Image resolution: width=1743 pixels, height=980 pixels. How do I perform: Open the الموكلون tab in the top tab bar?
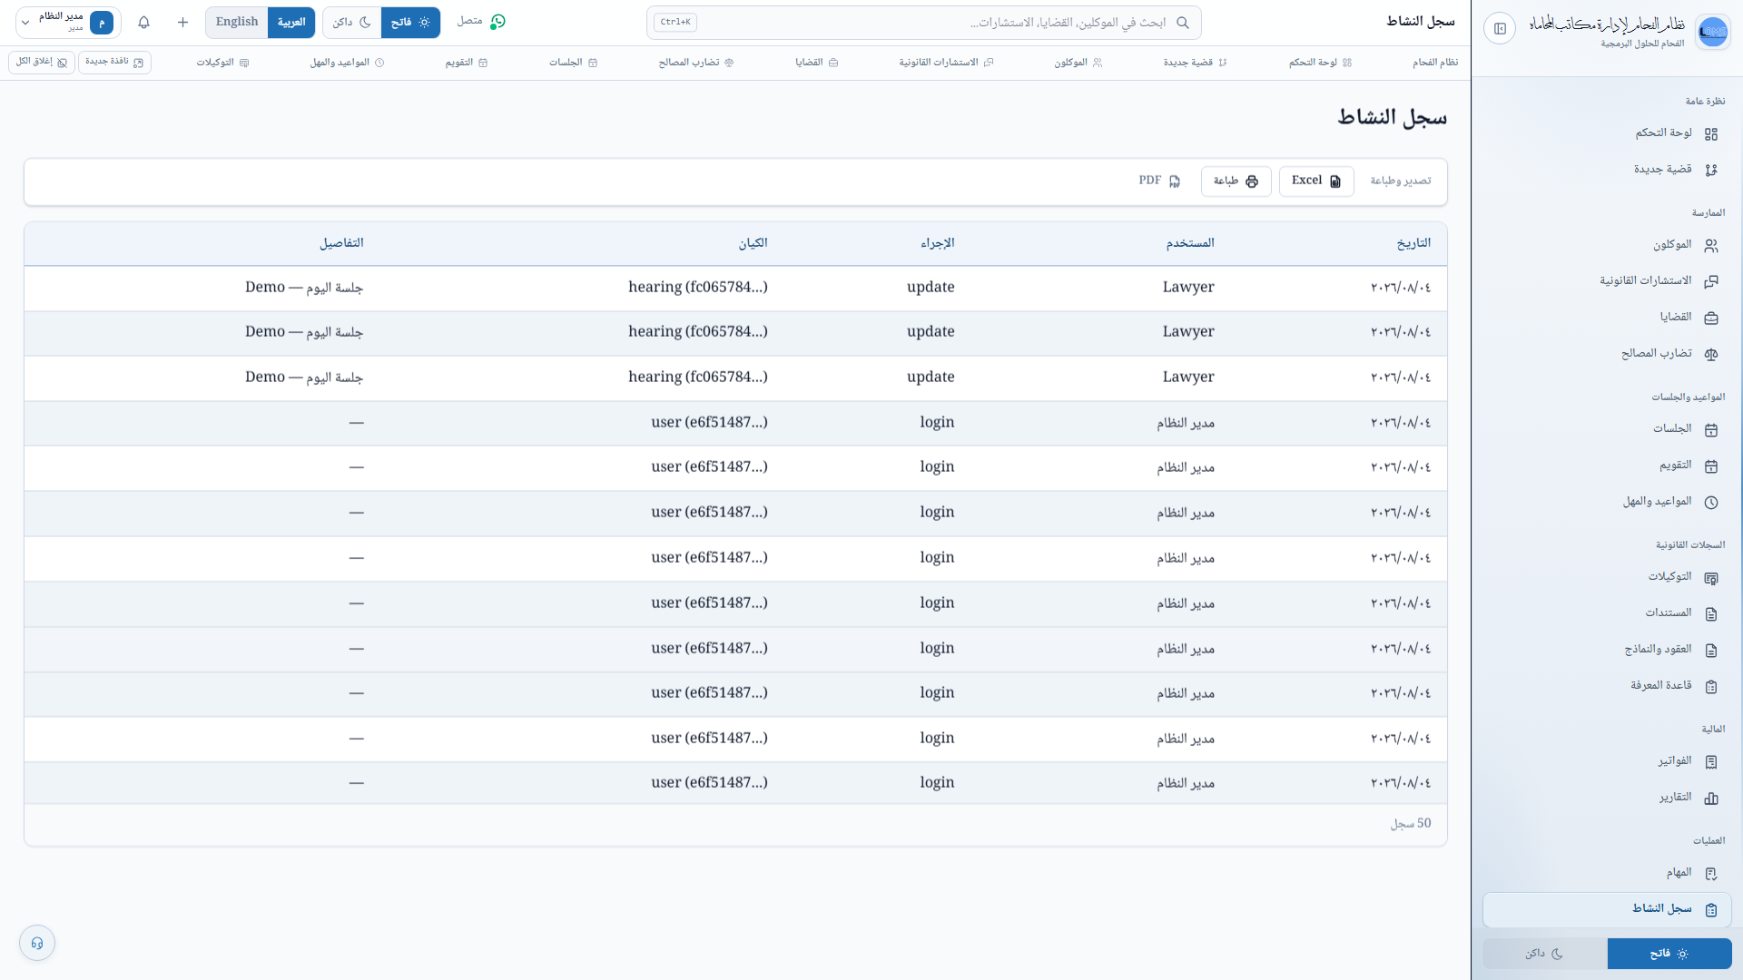(x=1078, y=63)
